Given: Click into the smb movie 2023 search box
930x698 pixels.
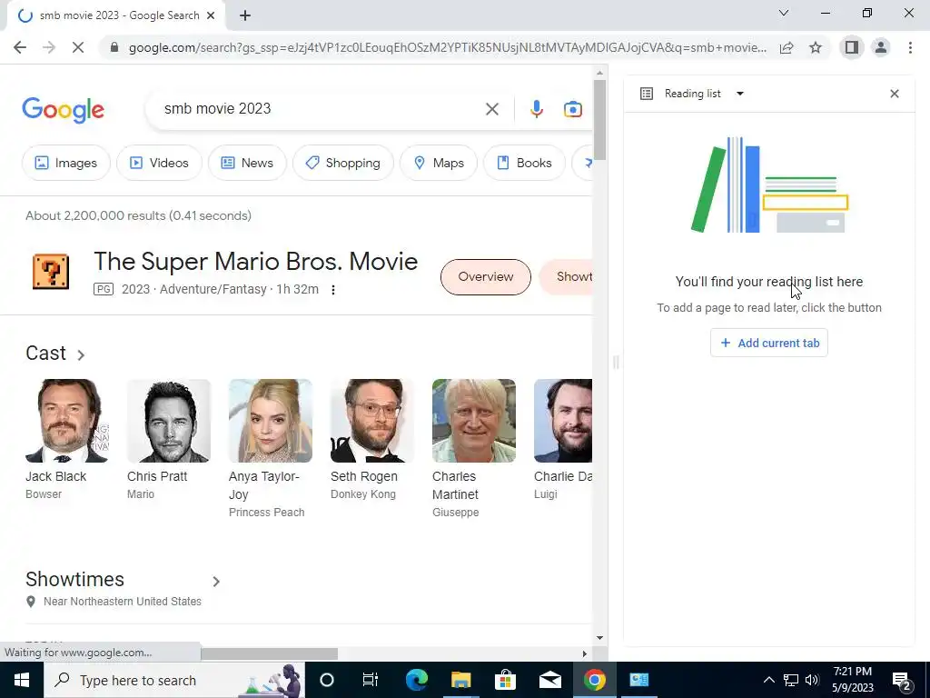Looking at the screenshot, I should pyautogui.click(x=321, y=109).
